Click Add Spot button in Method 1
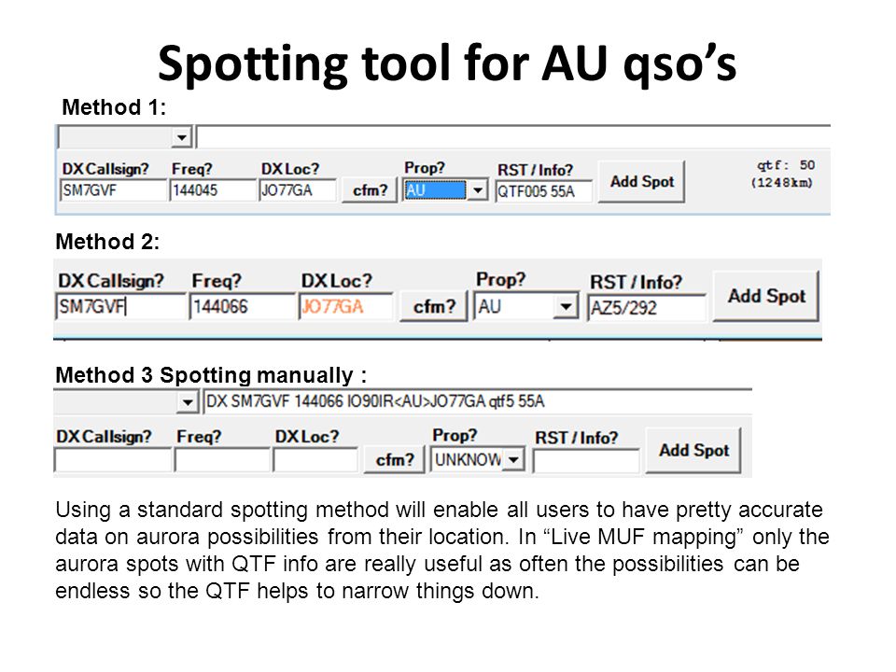 pos(641,182)
